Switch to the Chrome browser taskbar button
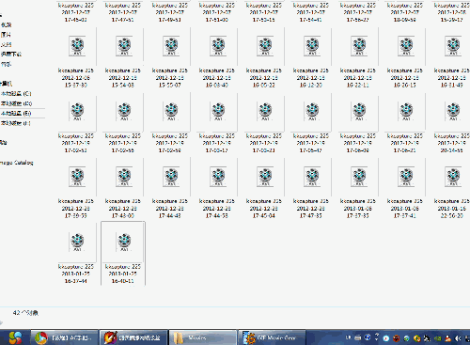 [x=65, y=337]
